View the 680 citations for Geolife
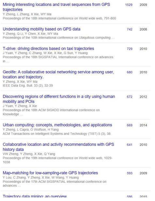The width and height of the screenshot is (155, 201). point(130,72)
